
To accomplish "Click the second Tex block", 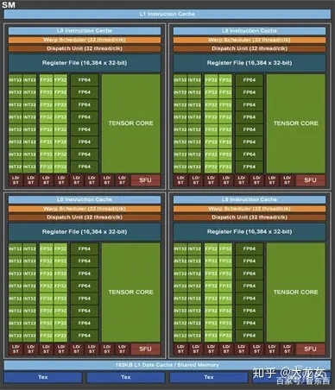I will pyautogui.click(x=126, y=377).
